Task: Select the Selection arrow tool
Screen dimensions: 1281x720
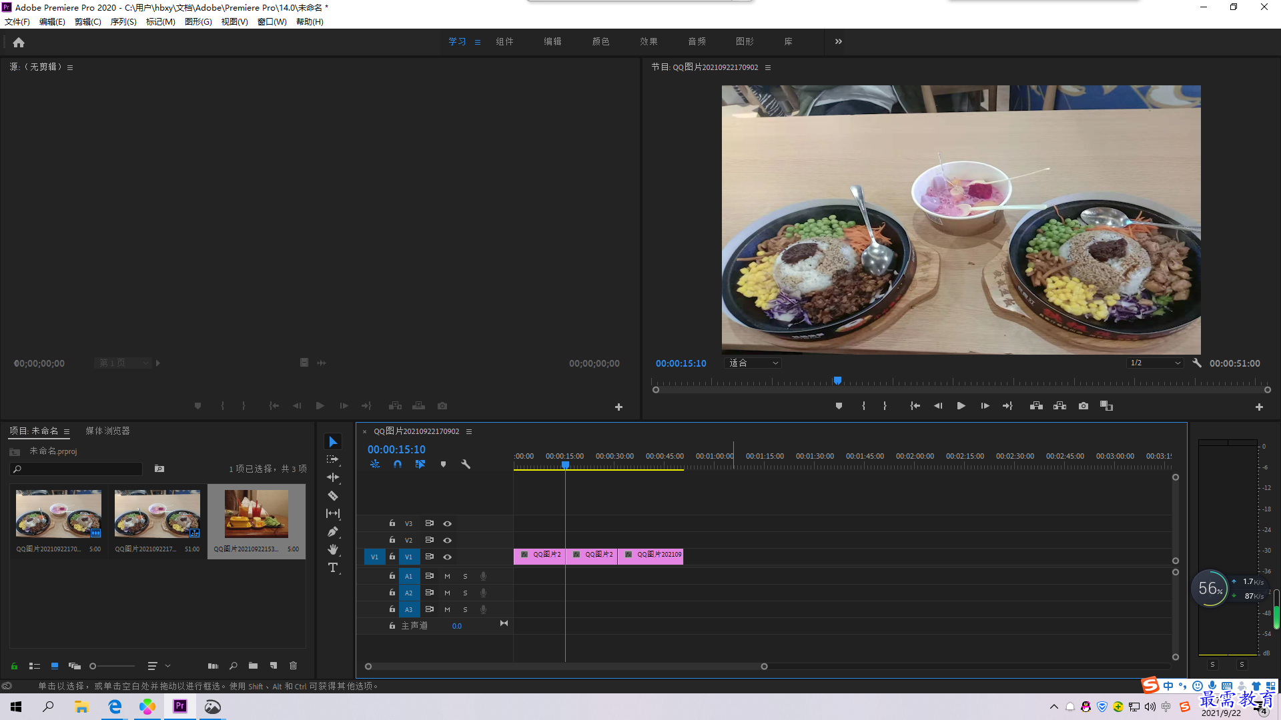Action: pyautogui.click(x=333, y=442)
